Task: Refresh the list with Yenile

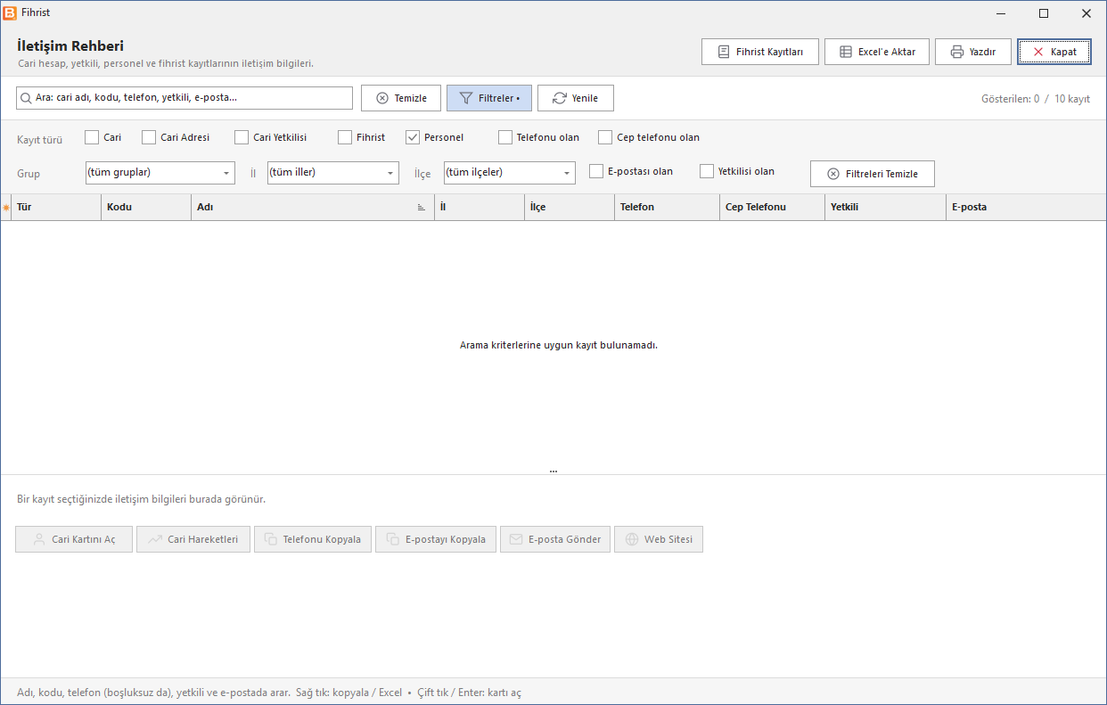Action: (576, 98)
